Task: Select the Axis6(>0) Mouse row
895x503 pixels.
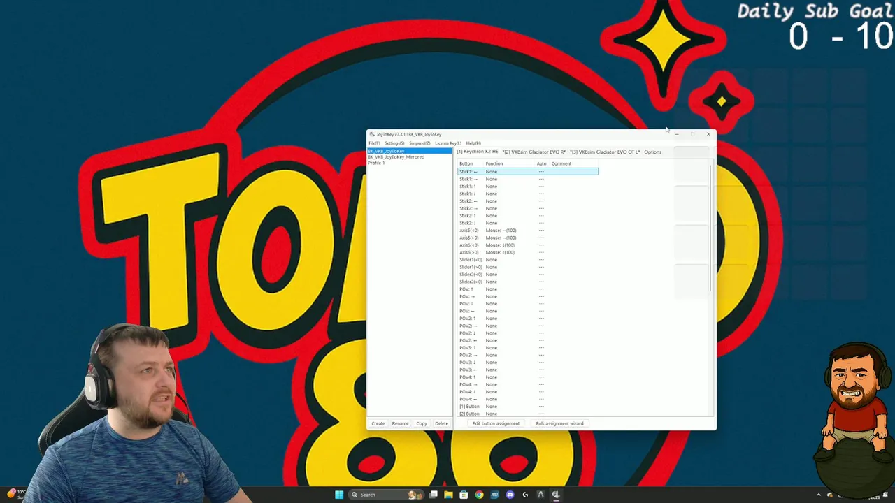Action: click(528, 252)
